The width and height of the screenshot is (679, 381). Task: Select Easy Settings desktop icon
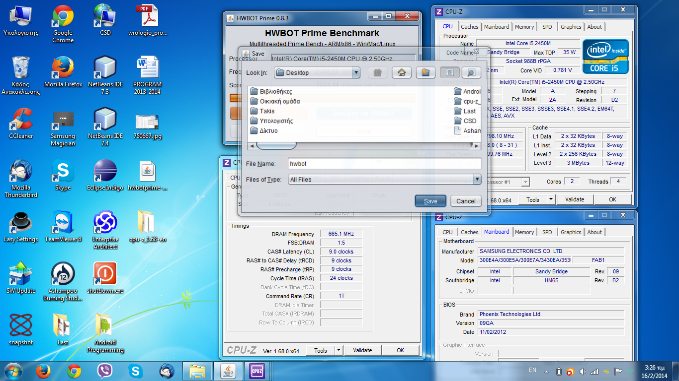pyautogui.click(x=21, y=227)
